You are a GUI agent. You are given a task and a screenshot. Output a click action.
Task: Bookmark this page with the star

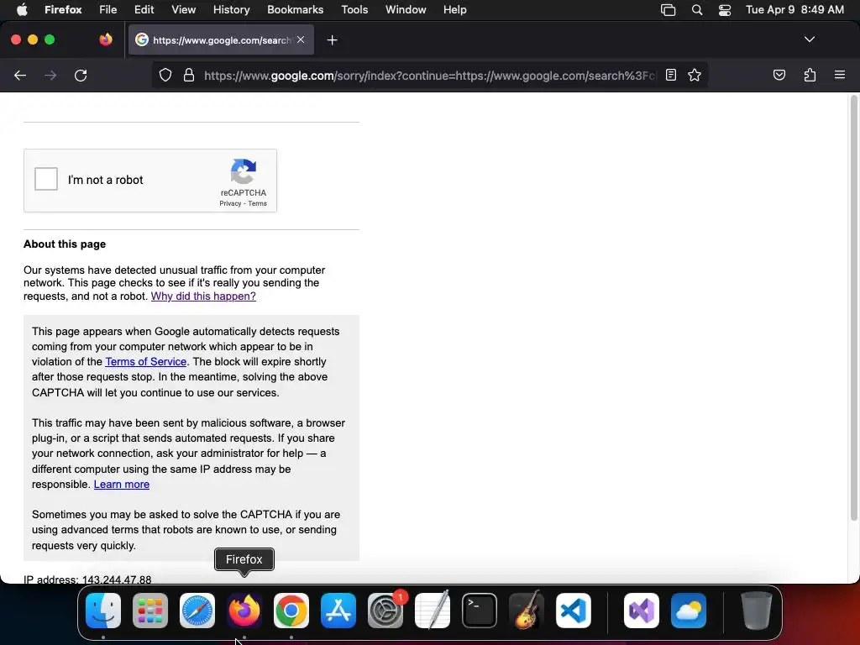coord(695,75)
